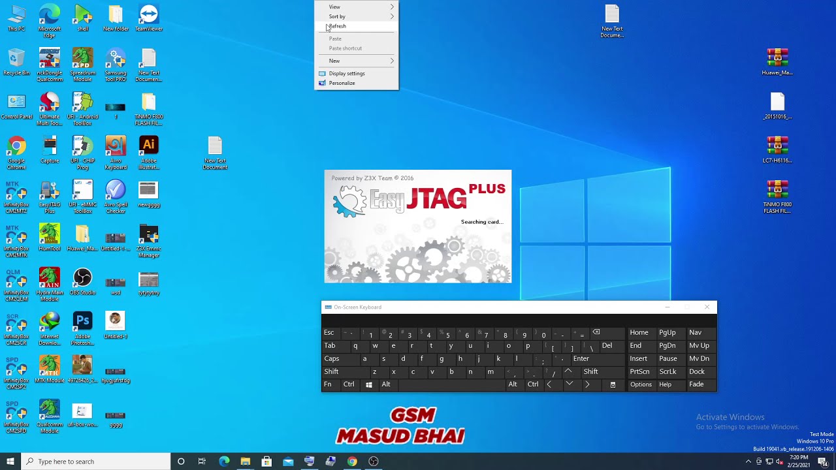Click PrtScn key on On-Screen Keyboard
This screenshot has height=470, width=836.
point(641,372)
